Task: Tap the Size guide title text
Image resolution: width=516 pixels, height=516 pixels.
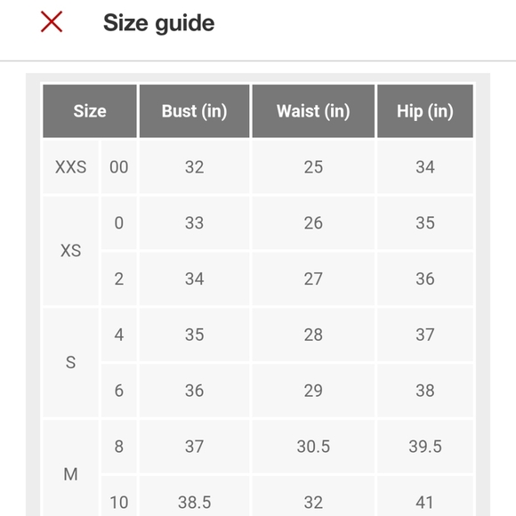Action: point(158,23)
